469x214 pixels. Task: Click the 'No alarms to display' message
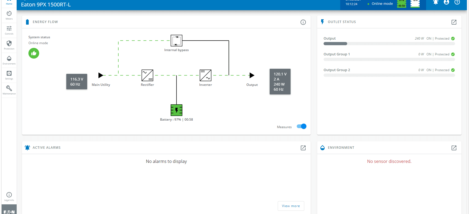click(166, 161)
